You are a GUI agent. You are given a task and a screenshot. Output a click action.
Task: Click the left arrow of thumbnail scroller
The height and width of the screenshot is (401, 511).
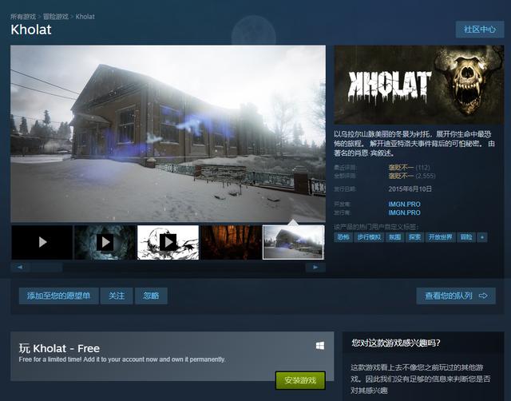20,268
